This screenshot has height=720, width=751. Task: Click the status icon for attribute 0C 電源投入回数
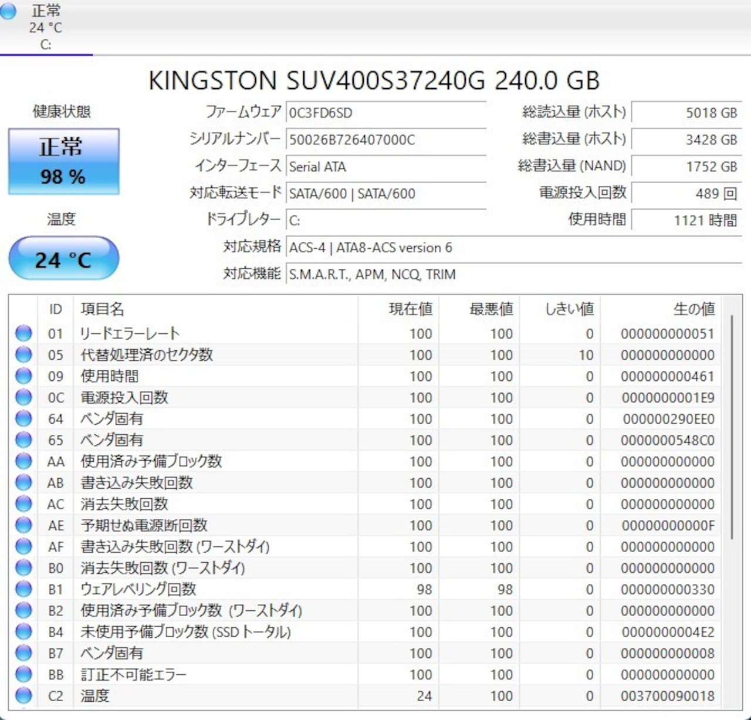click(x=23, y=397)
